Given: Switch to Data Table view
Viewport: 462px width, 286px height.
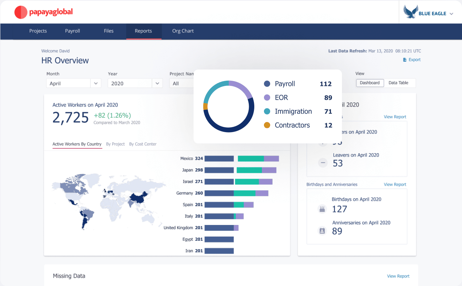Looking at the screenshot, I should (x=399, y=83).
